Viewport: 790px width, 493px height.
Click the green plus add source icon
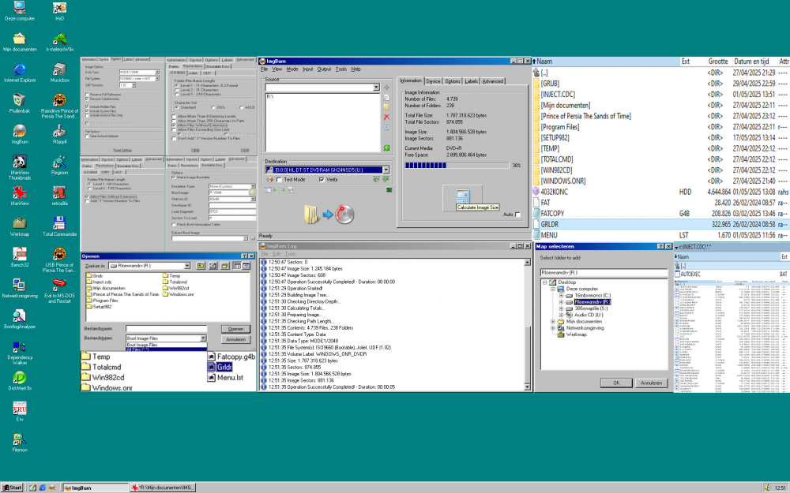coord(386,87)
